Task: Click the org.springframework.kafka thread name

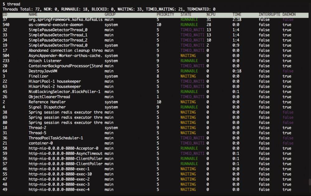Action: 65,20
